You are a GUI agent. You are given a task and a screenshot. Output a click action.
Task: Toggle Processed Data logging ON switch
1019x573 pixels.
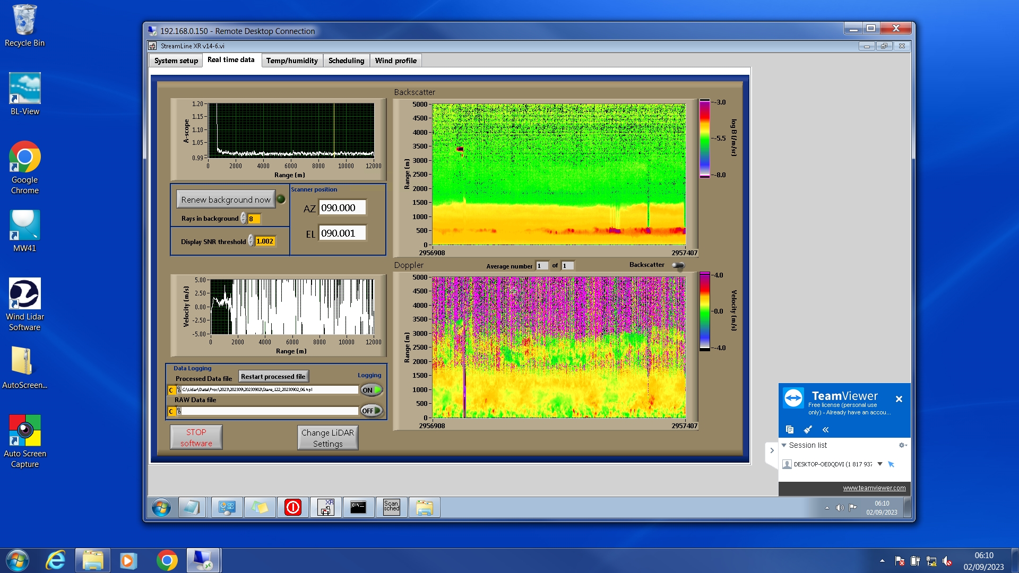coord(371,390)
